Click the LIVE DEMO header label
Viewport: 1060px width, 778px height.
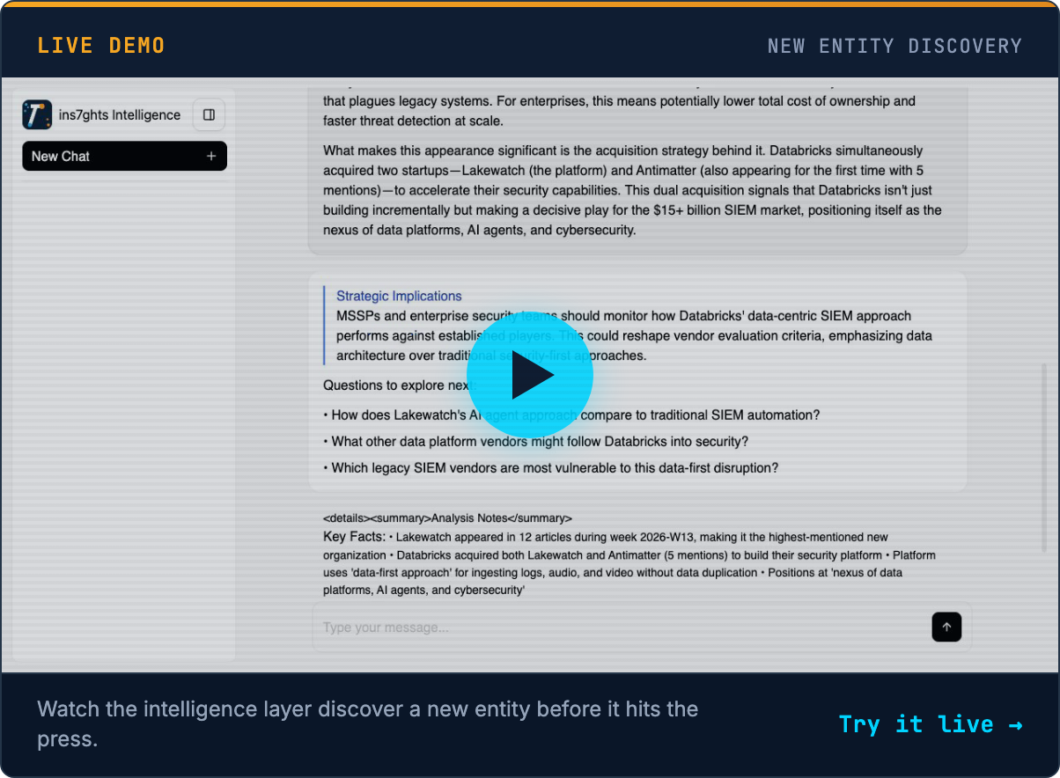tap(101, 46)
